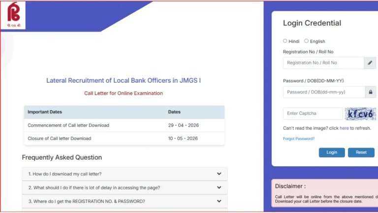Click the chevron on FAQ question 2
The image size is (378, 213).
click(x=219, y=188)
